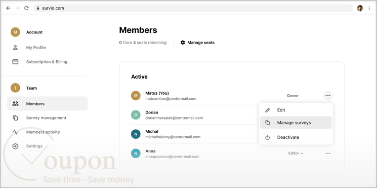This screenshot has height=188, width=377.
Task: Click annapopkova@centermail.com email
Action: point(173,157)
